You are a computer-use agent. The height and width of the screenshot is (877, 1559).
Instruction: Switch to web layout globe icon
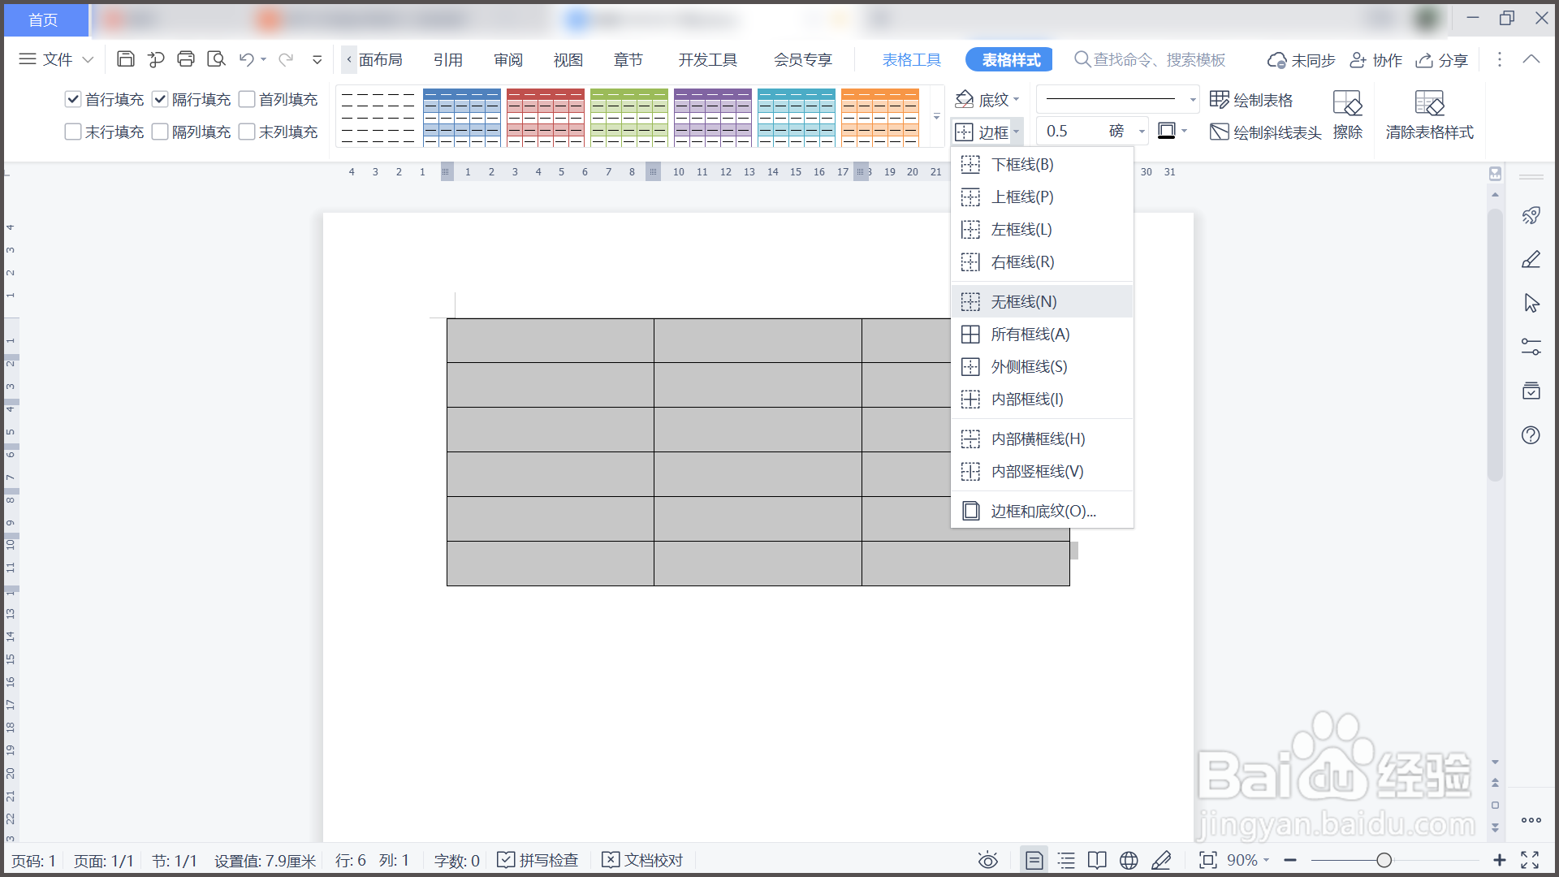pyautogui.click(x=1129, y=860)
